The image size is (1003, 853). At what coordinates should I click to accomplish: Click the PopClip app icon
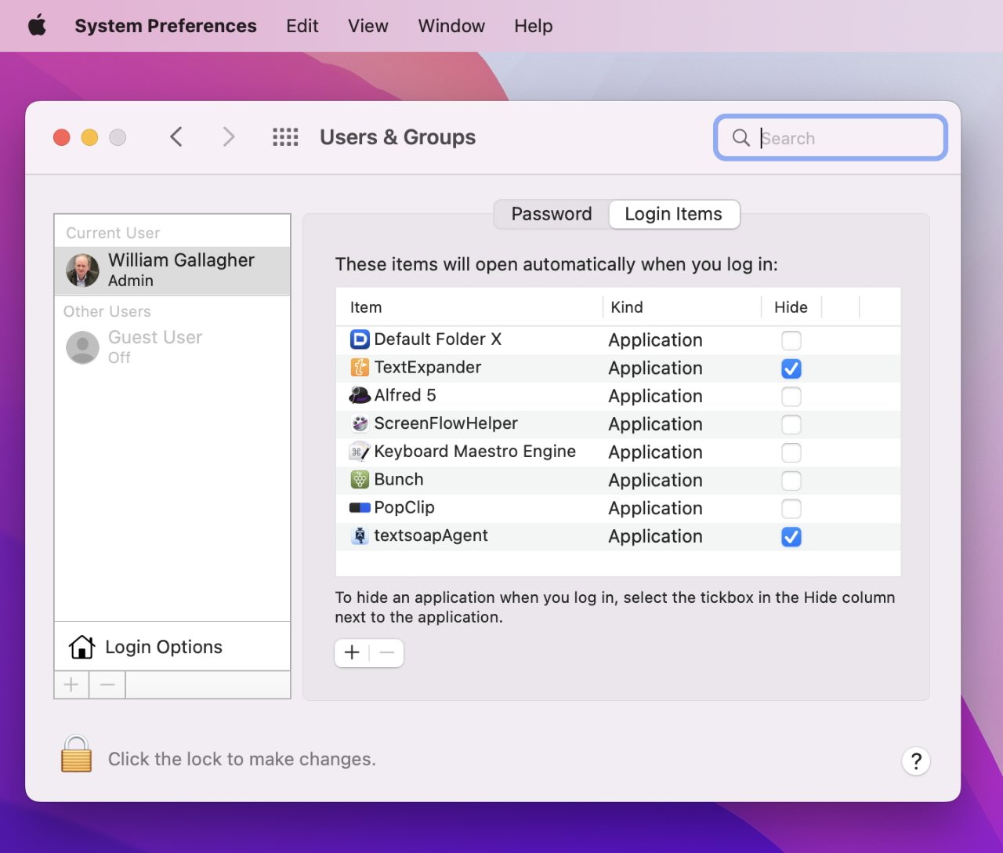point(359,508)
